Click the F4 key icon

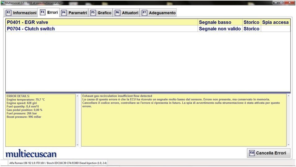64,13
